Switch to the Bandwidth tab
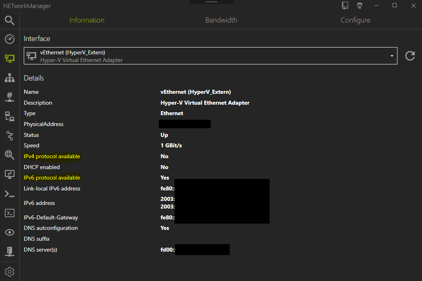Image resolution: width=422 pixels, height=281 pixels. coord(221,20)
